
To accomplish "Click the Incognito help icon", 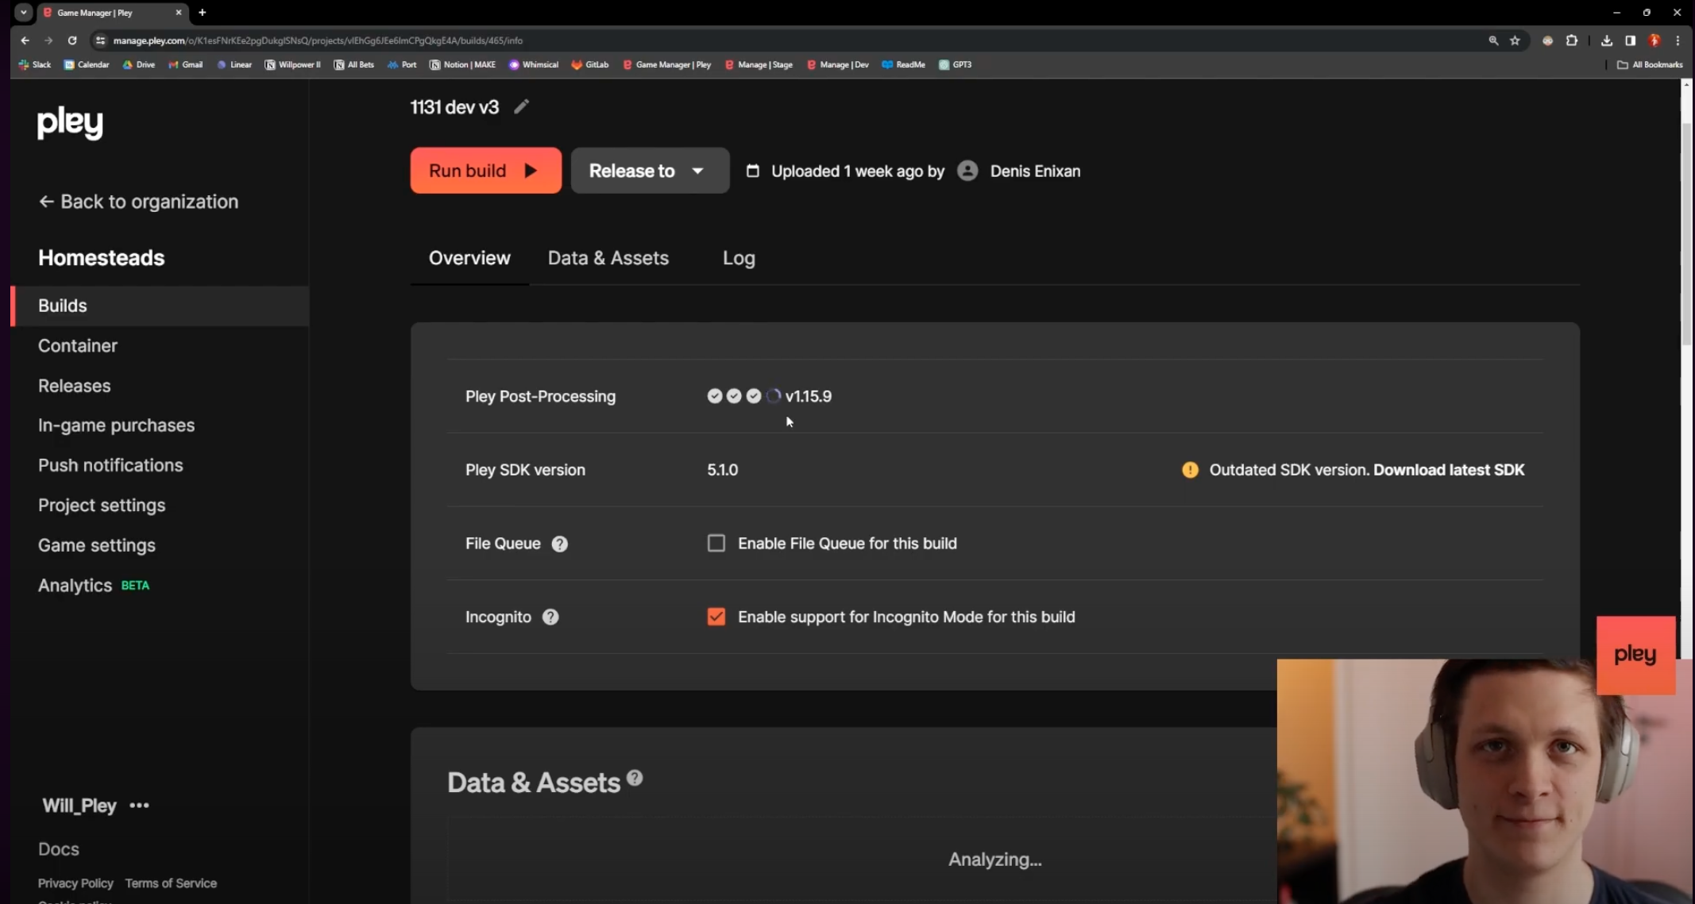I will [550, 617].
